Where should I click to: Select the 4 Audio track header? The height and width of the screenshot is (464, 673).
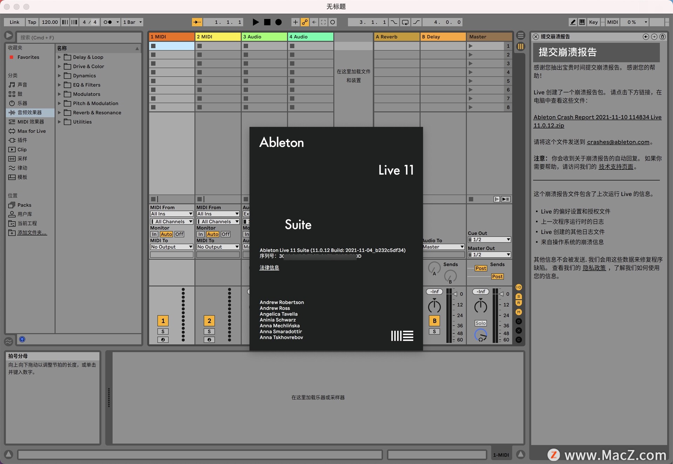point(311,37)
